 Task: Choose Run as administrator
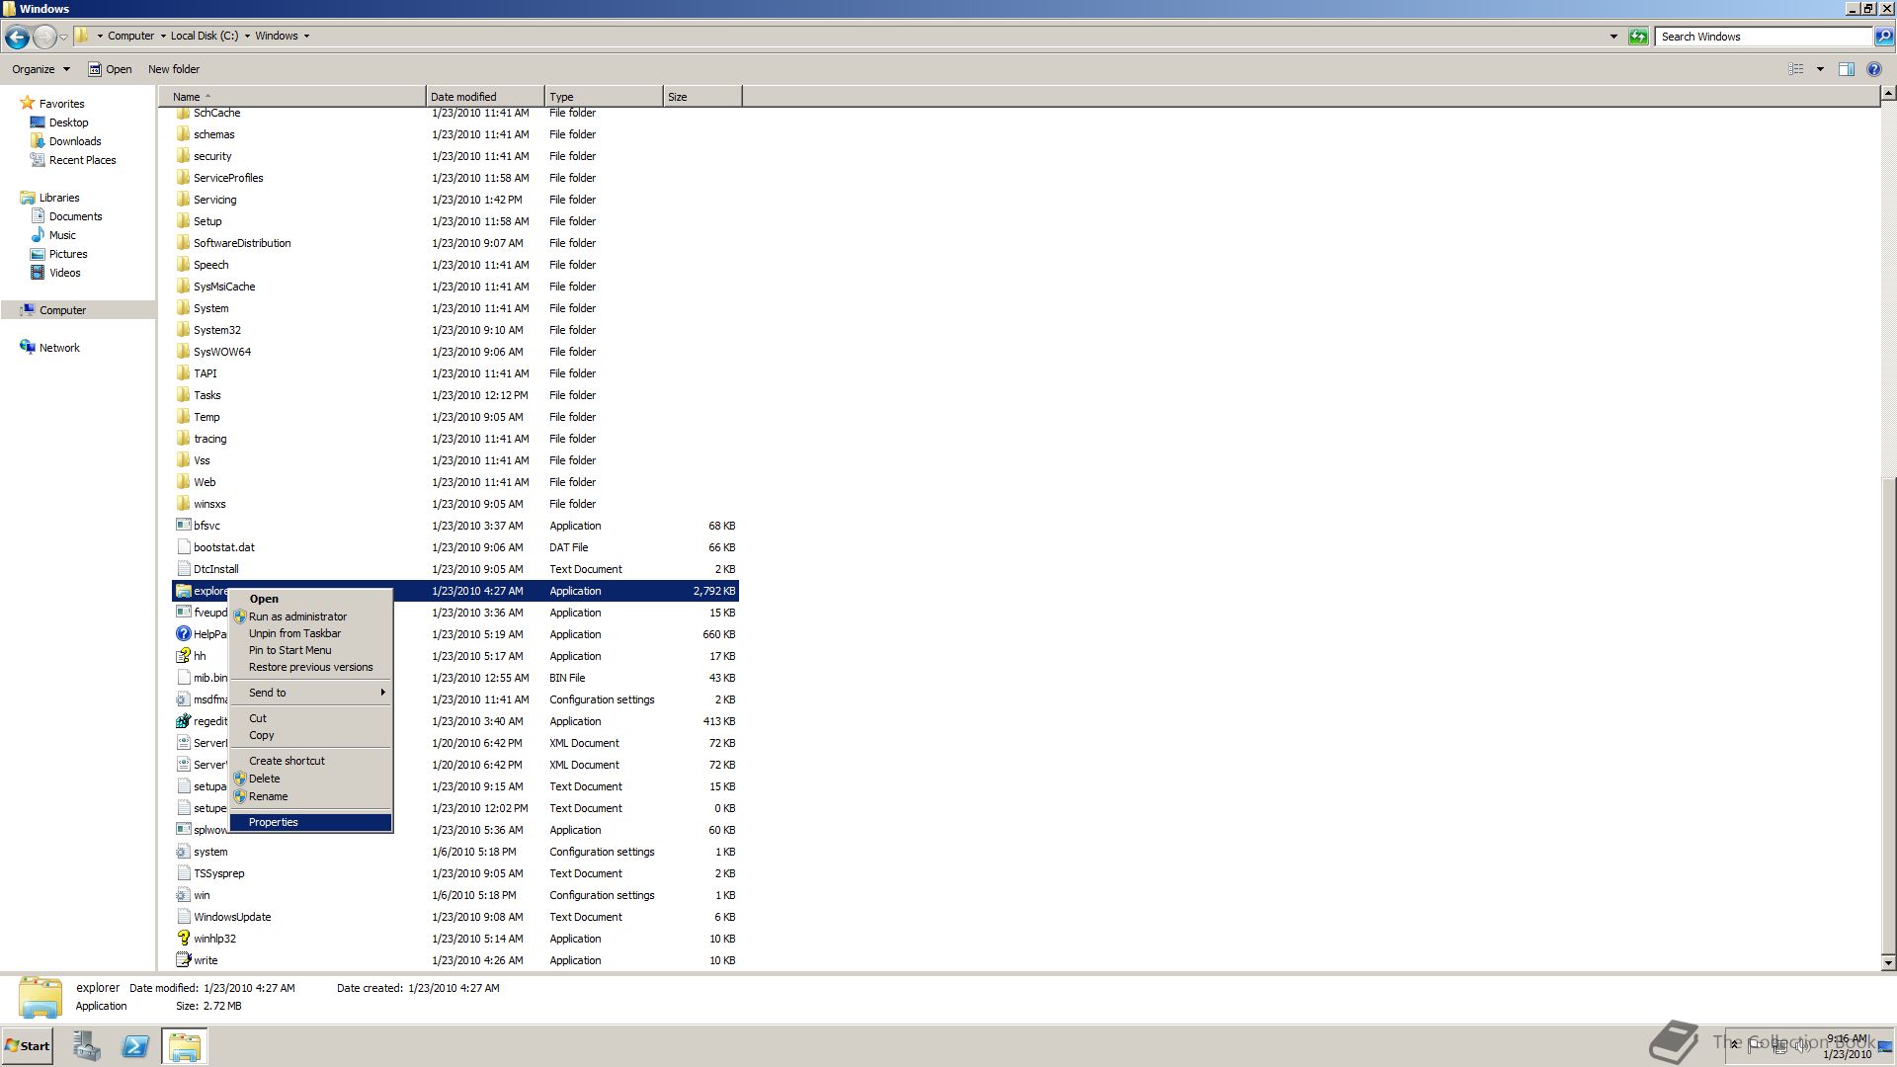coord(310,616)
